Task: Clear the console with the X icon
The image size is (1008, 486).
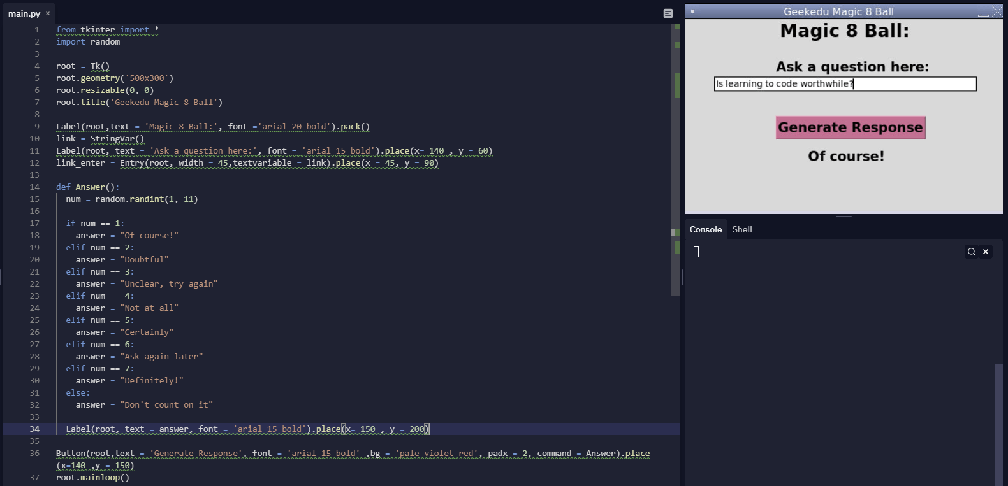Action: click(986, 252)
